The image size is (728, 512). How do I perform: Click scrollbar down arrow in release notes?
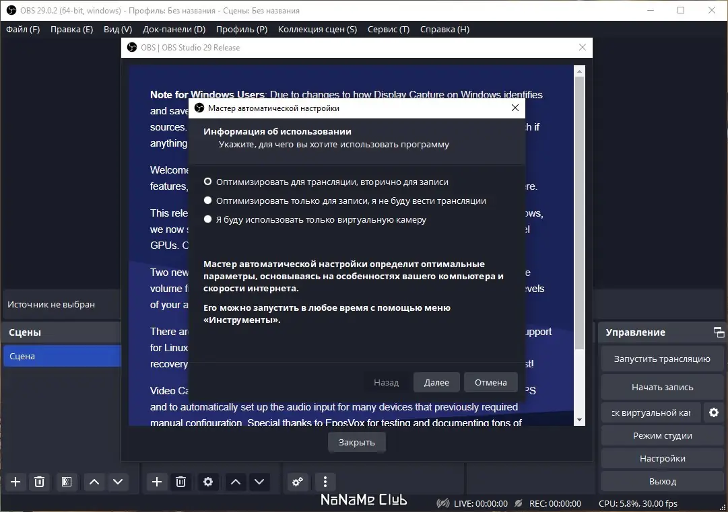(579, 420)
